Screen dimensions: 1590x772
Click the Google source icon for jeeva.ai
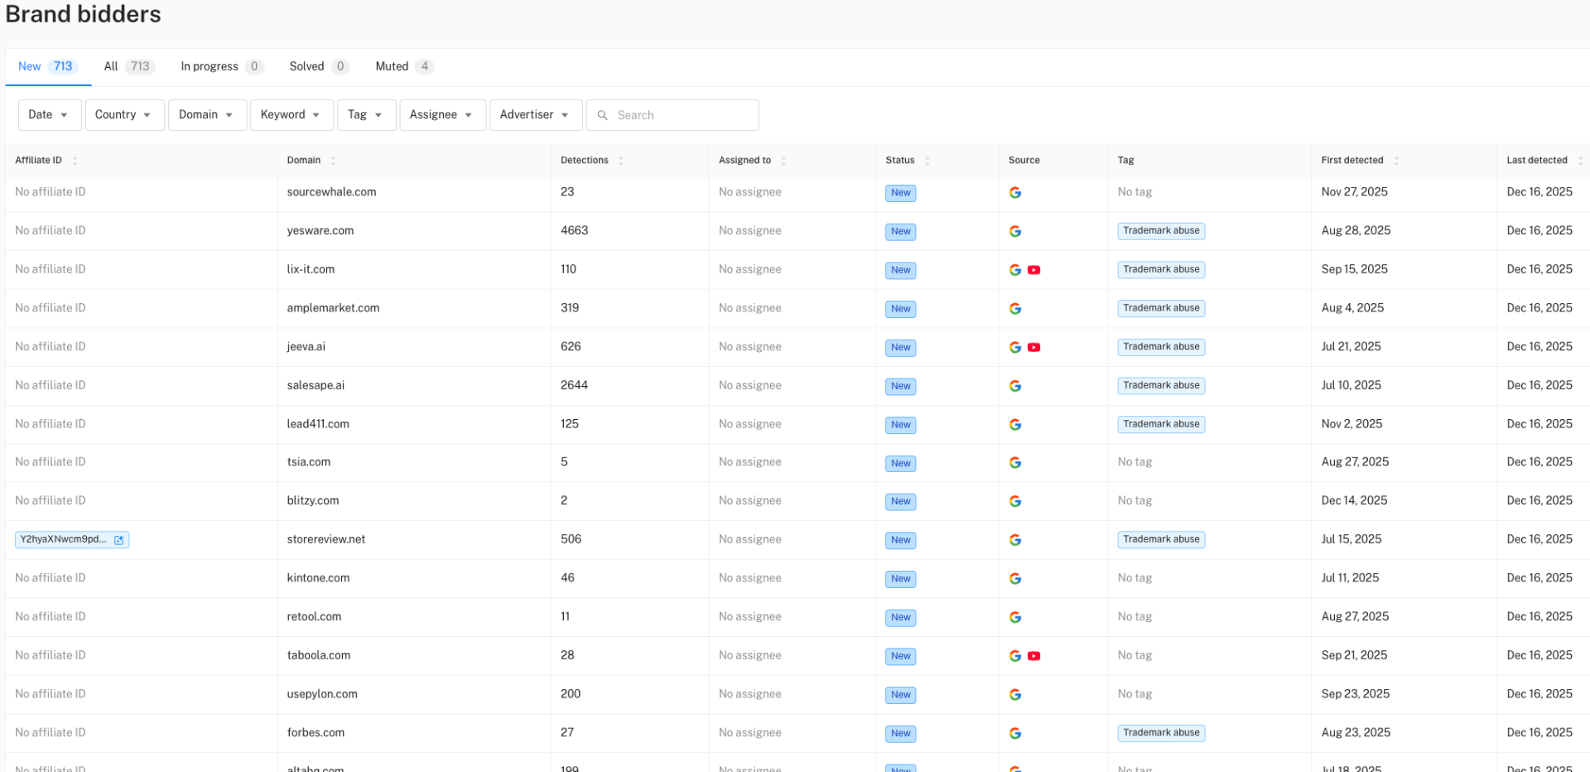pyautogui.click(x=1015, y=347)
